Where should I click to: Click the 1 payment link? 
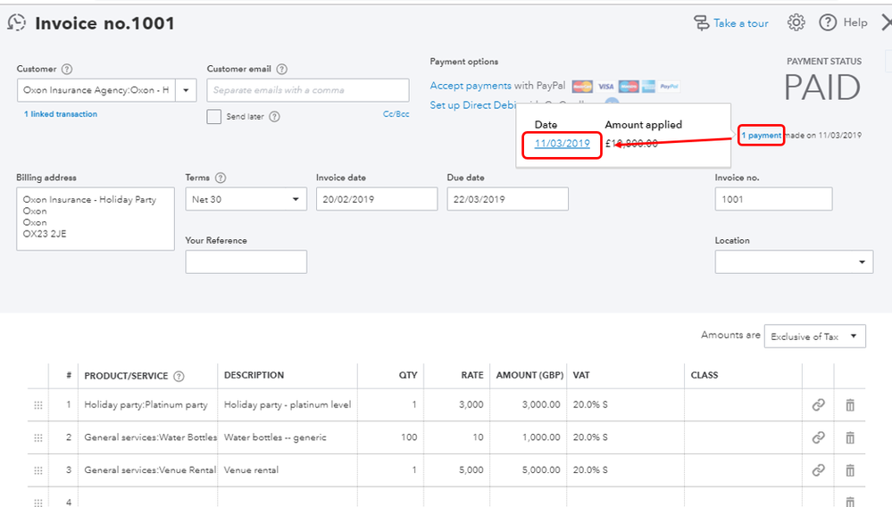tap(761, 136)
